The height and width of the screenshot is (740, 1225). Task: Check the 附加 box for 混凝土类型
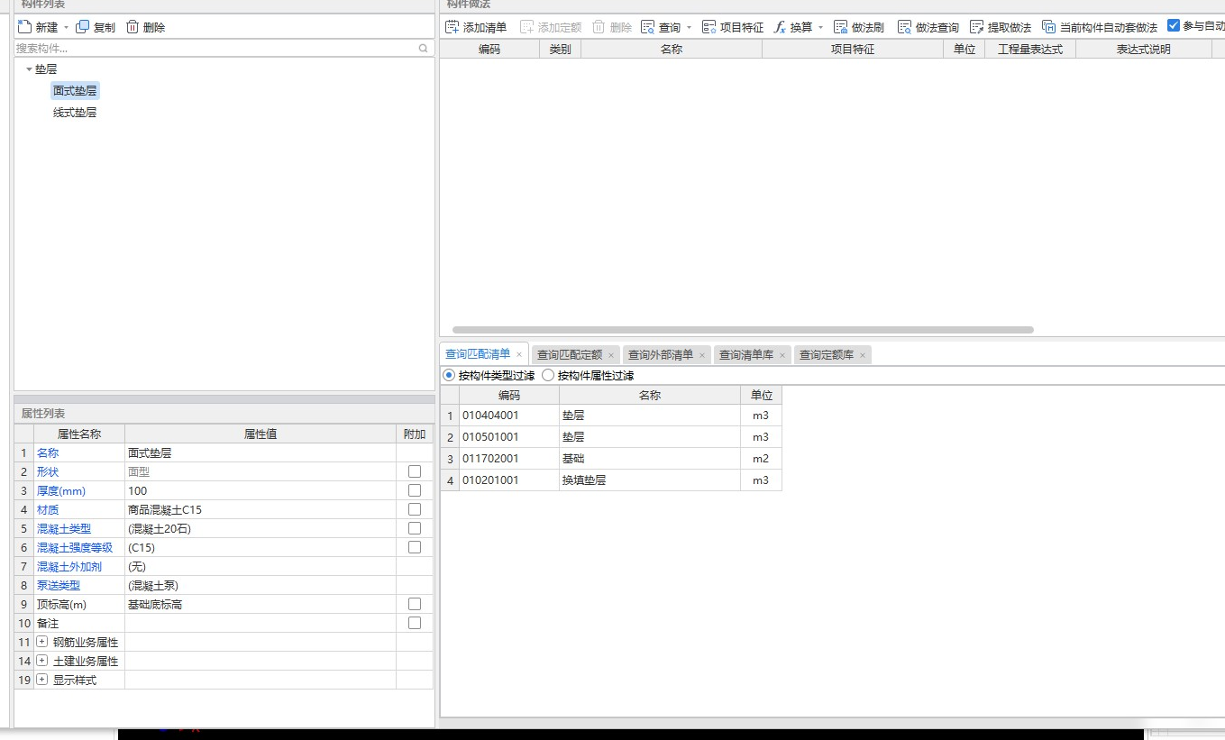(x=415, y=528)
